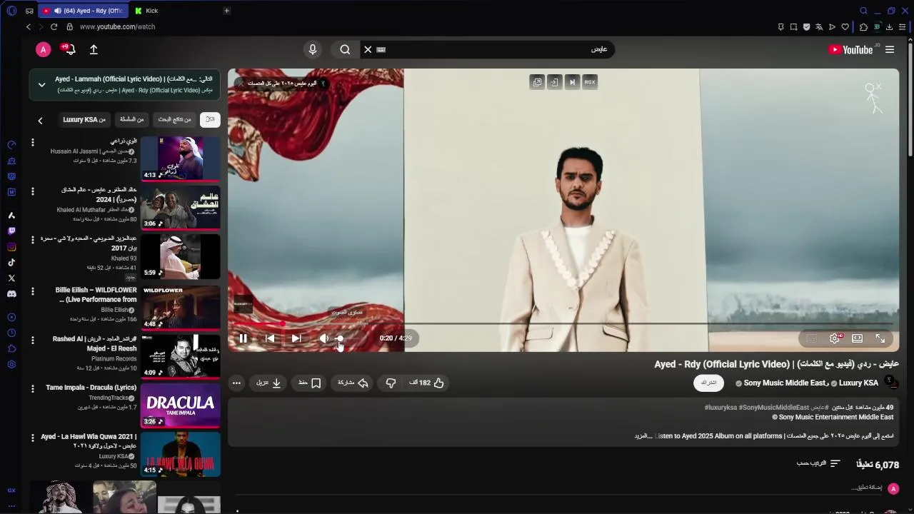Image resolution: width=914 pixels, height=514 pixels.
Task: Click the YouTube search box
Action: pyautogui.click(x=496, y=49)
